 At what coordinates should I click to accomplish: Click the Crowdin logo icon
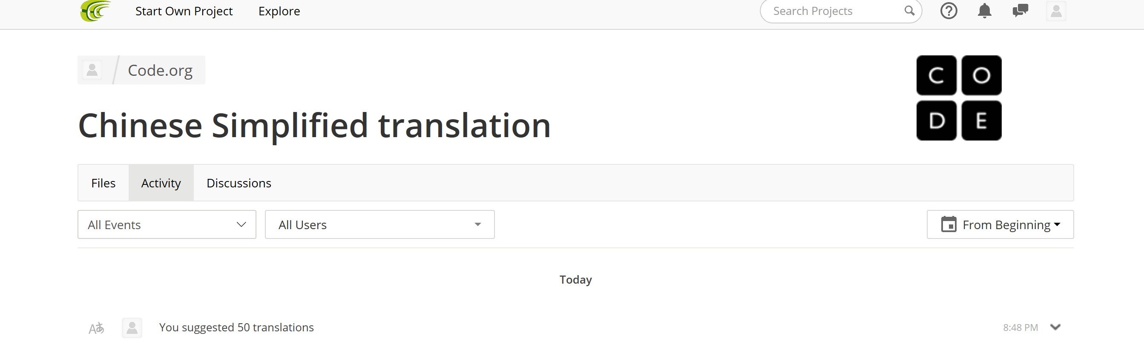click(x=95, y=11)
